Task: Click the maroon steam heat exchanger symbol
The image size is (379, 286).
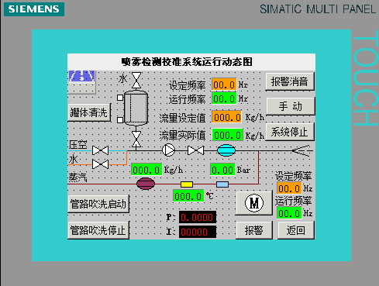Action: [x=146, y=184]
